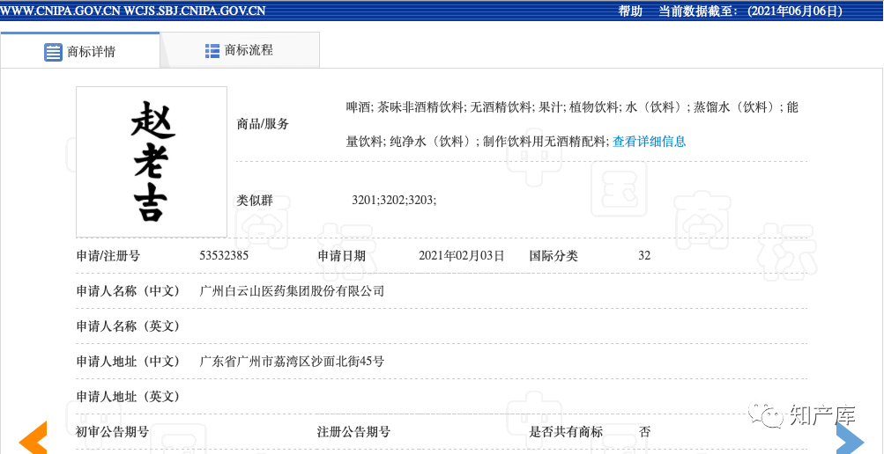The height and width of the screenshot is (454, 884).
Task: Click the 国际分类 label
Action: (553, 256)
